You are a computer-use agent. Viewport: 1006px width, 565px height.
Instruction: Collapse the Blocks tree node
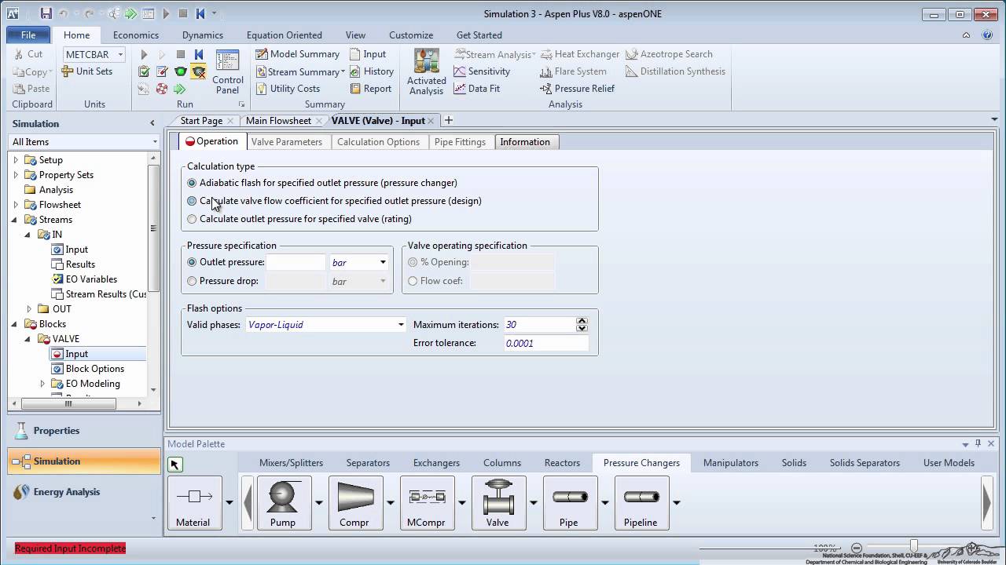point(16,324)
